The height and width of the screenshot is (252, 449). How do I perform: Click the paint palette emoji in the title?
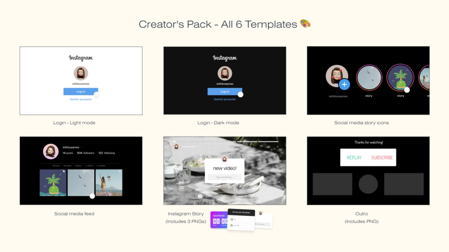[305, 24]
